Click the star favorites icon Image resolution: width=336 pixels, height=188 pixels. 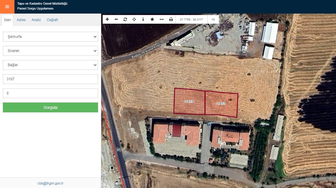pos(152,19)
